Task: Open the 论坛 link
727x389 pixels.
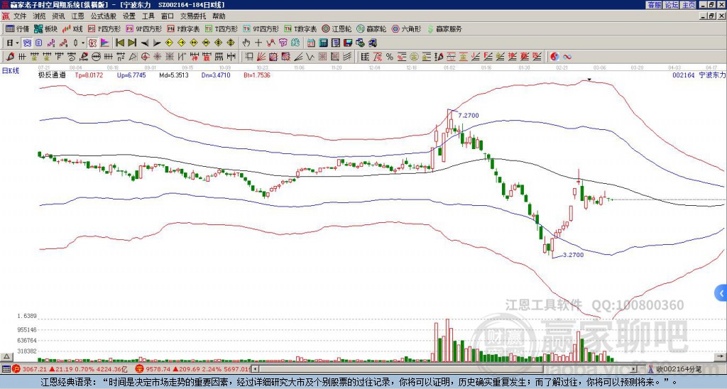Action: point(671,5)
